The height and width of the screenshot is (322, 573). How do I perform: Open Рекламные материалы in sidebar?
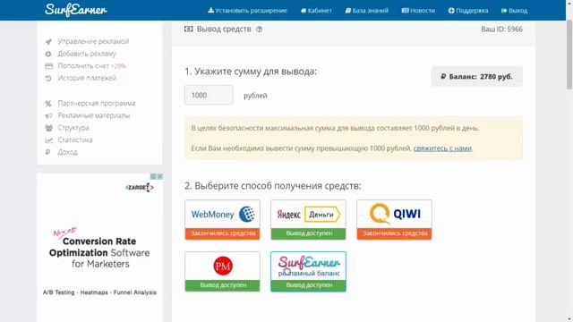pyautogui.click(x=93, y=115)
